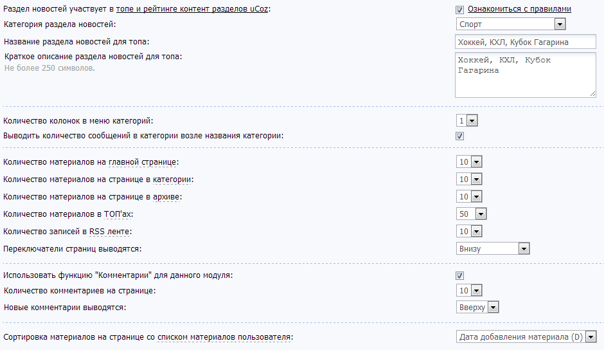Open the RSS feed entries count dropdown
Image resolution: width=604 pixels, height=350 pixels.
[468, 231]
